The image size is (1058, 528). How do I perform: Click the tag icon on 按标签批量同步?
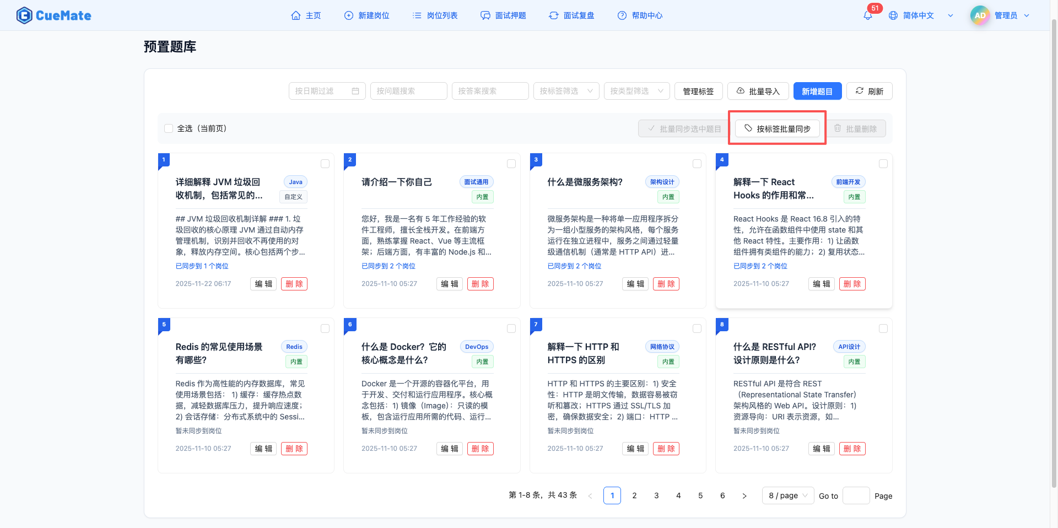pos(748,128)
